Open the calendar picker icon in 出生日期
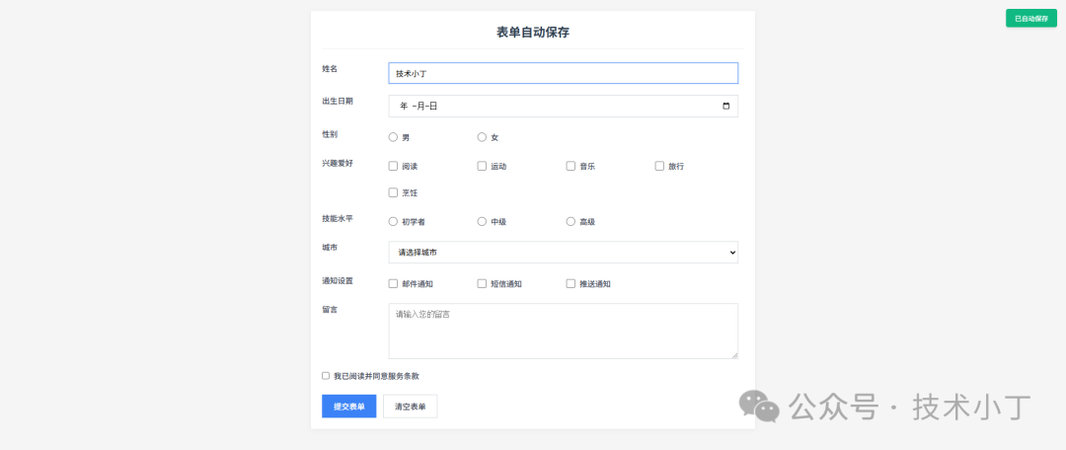The image size is (1066, 450). coord(726,106)
